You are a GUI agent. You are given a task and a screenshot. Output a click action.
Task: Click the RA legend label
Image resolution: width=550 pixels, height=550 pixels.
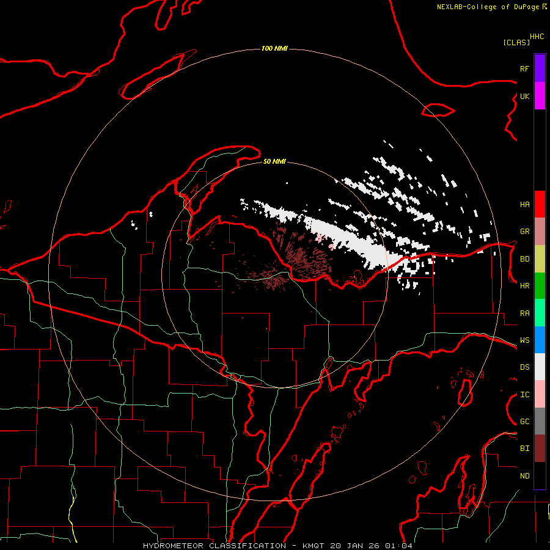click(524, 313)
